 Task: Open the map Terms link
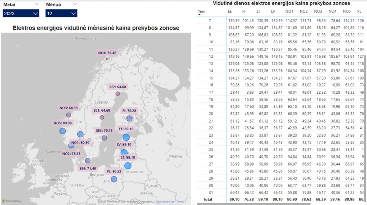coord(180,202)
